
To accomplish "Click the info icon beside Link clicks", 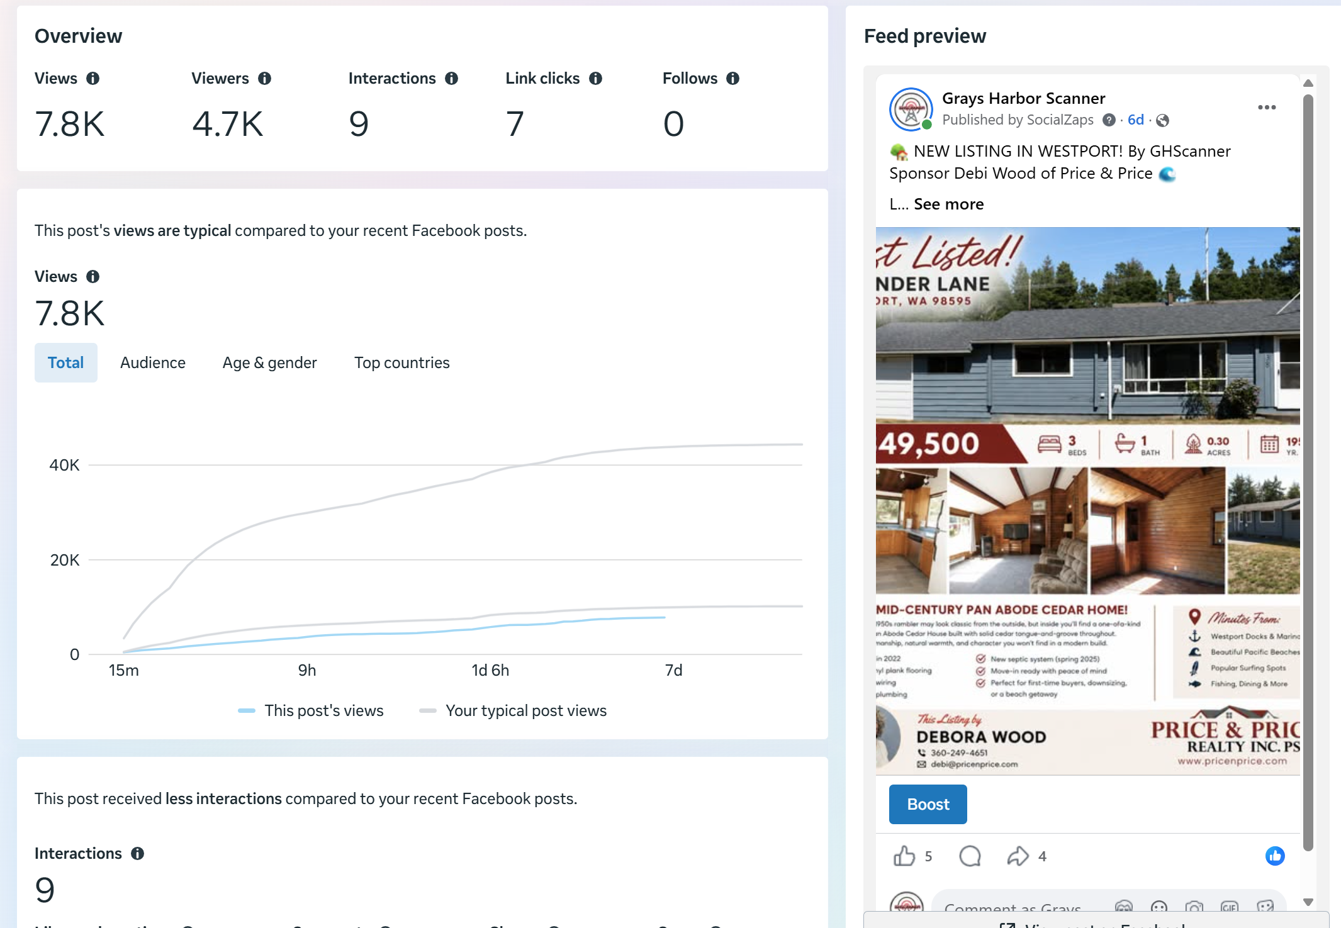I will [595, 79].
